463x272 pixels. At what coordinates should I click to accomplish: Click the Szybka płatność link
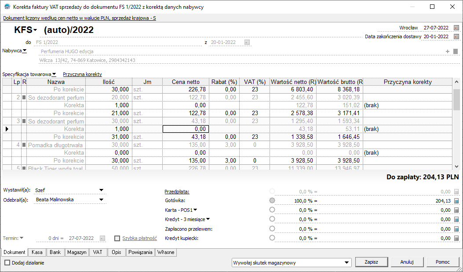click(x=140, y=238)
